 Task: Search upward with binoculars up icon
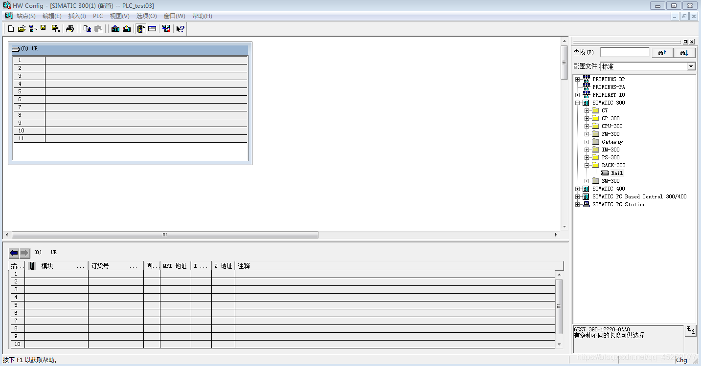click(x=662, y=53)
